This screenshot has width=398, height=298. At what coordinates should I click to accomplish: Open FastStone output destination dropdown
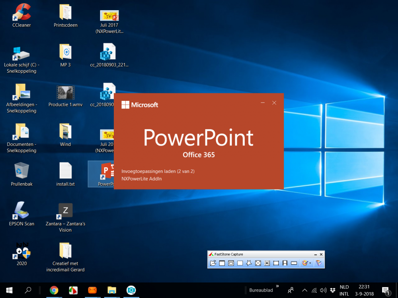306,263
